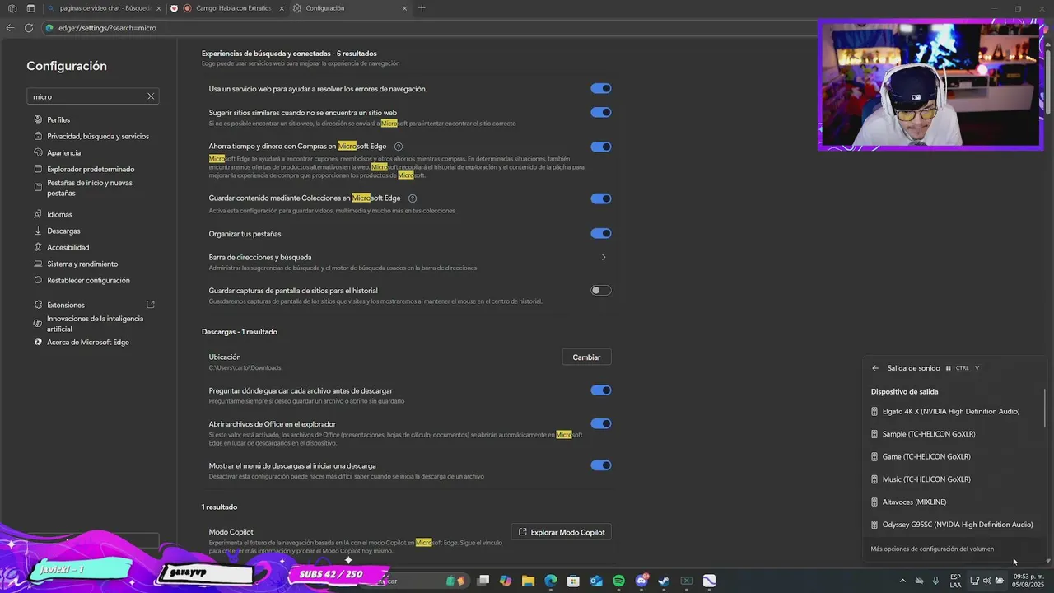Disable Abrir archivos de Office en el explorador
The height and width of the screenshot is (593, 1054).
click(x=601, y=423)
